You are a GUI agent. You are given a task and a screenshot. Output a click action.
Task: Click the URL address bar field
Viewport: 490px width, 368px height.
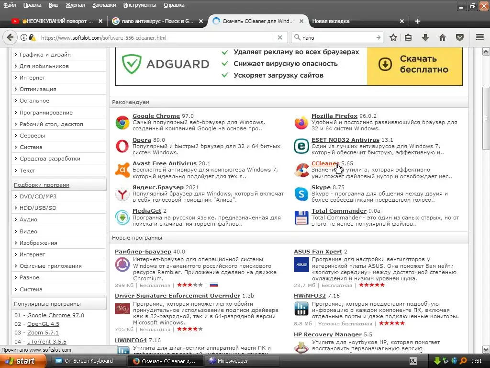point(156,37)
